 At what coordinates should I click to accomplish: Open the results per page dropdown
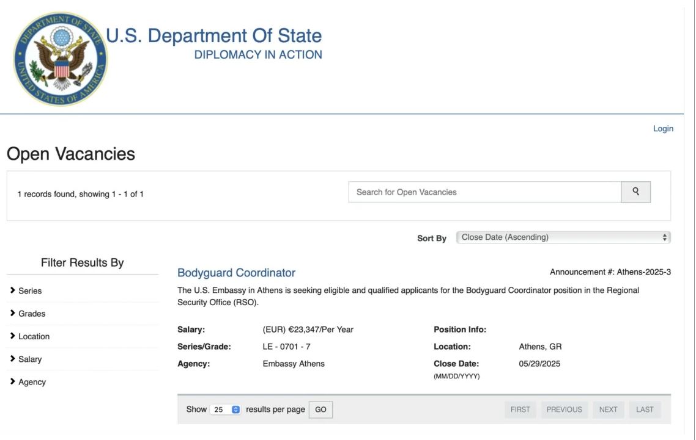pos(226,409)
